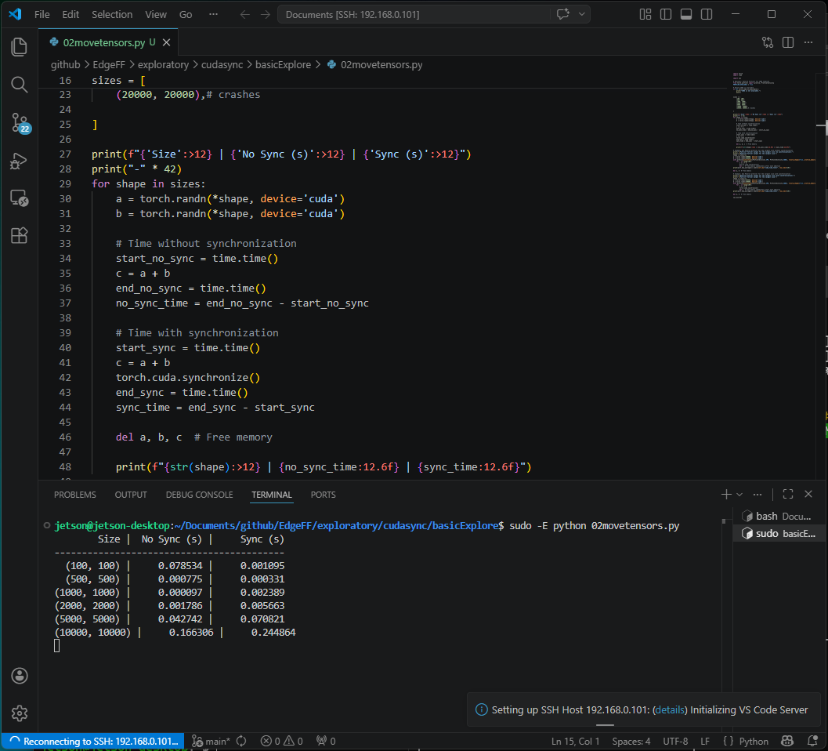Open the Manage gear icon
828x751 pixels.
(20, 713)
